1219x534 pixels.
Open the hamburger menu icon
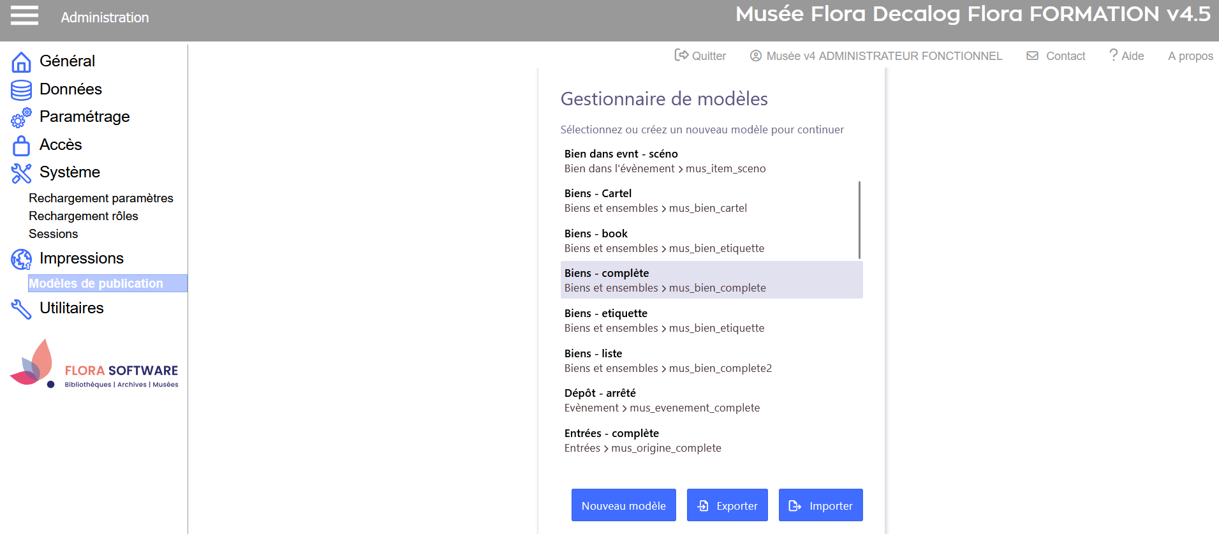pos(24,16)
